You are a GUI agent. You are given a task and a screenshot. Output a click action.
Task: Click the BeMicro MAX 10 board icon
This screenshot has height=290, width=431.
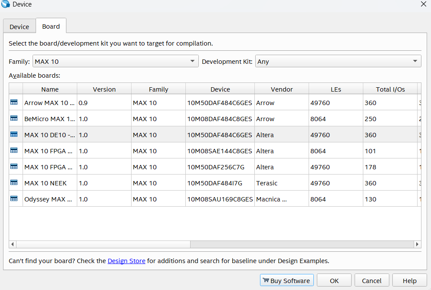click(14, 119)
